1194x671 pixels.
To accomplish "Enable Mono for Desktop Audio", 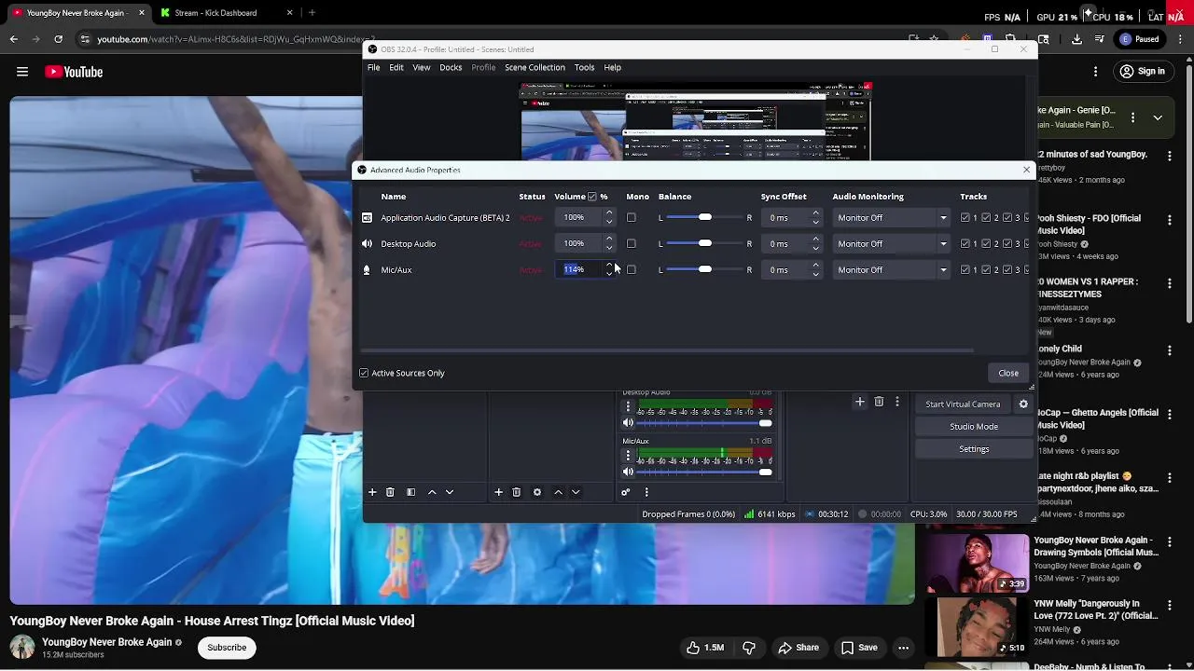I will (632, 244).
